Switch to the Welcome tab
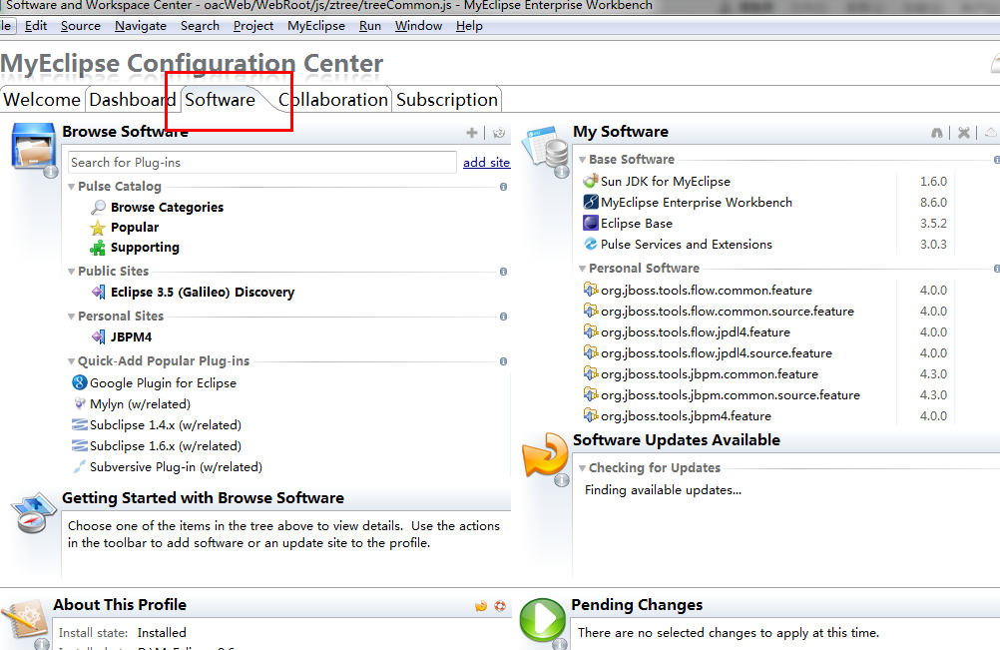Screen dimensions: 1000x650 pyautogui.click(x=42, y=100)
